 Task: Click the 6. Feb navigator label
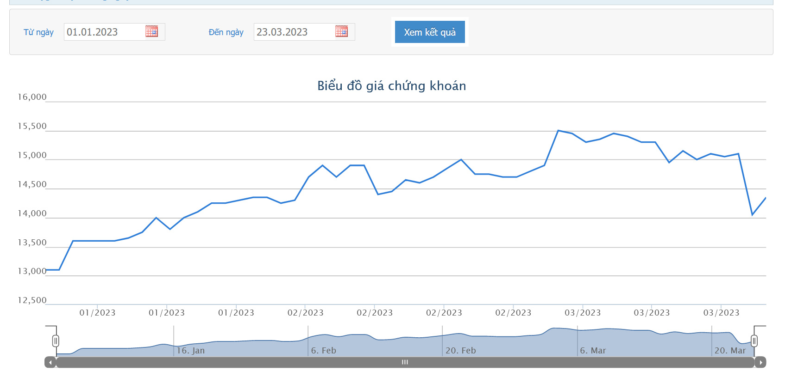(x=324, y=351)
